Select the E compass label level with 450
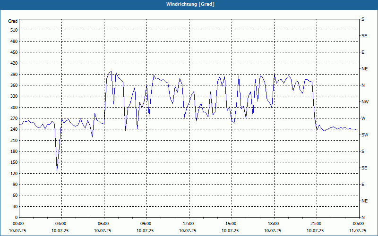 click(363, 52)
